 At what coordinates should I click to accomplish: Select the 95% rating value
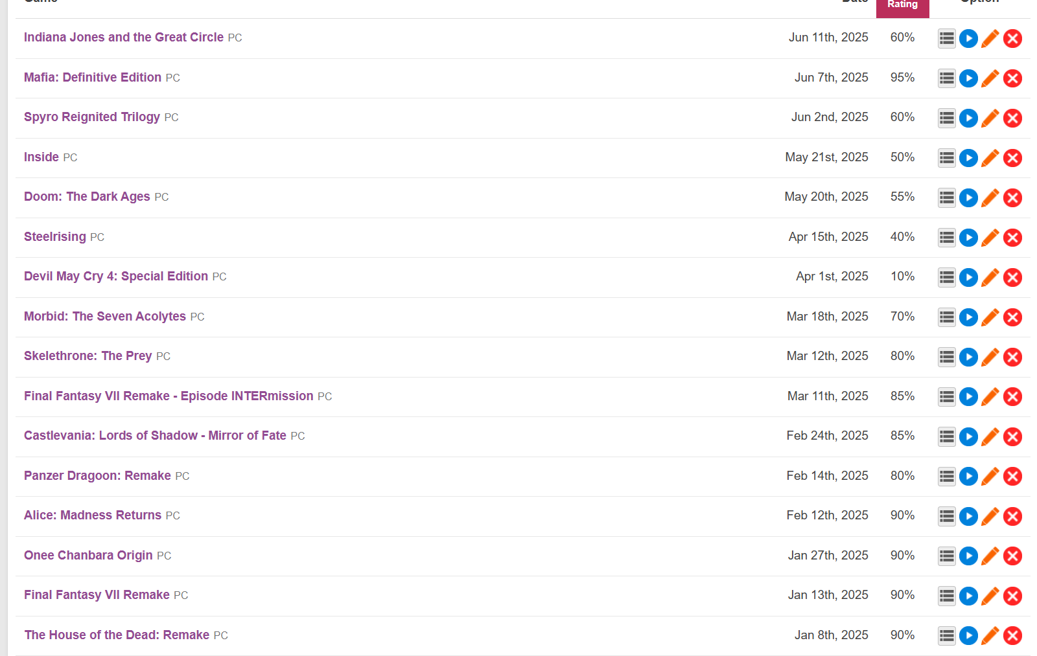(x=902, y=78)
